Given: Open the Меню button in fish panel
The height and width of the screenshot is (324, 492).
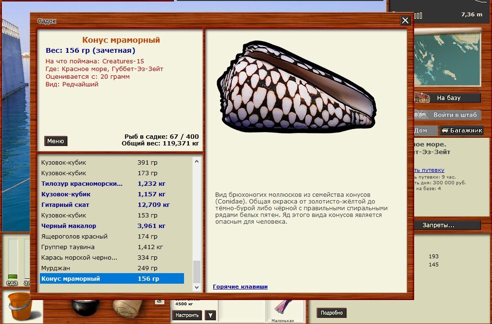Looking at the screenshot, I should point(56,141).
